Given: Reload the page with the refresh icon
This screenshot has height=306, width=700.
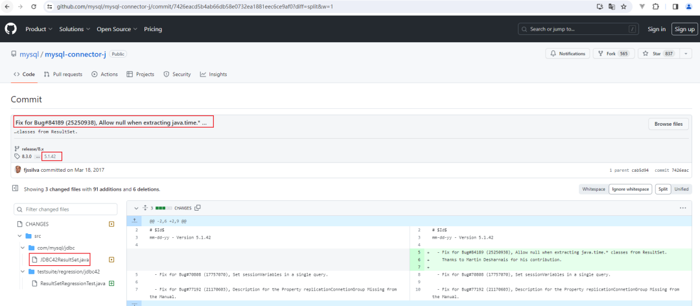Looking at the screenshot, I should tap(34, 6).
